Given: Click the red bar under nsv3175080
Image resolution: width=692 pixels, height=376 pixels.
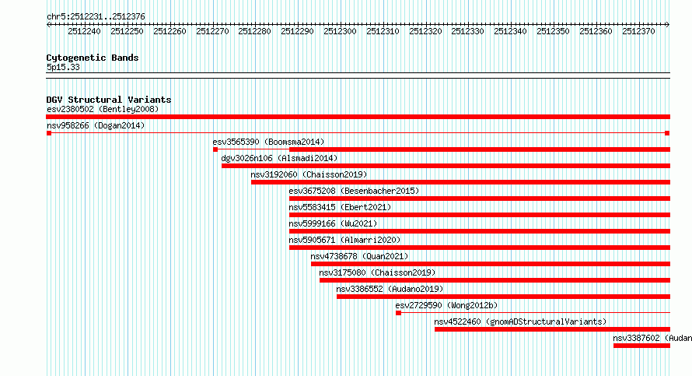Looking at the screenshot, I should pyautogui.click(x=495, y=280).
